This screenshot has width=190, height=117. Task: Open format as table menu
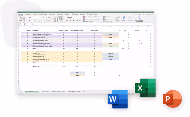(x=92, y=19)
